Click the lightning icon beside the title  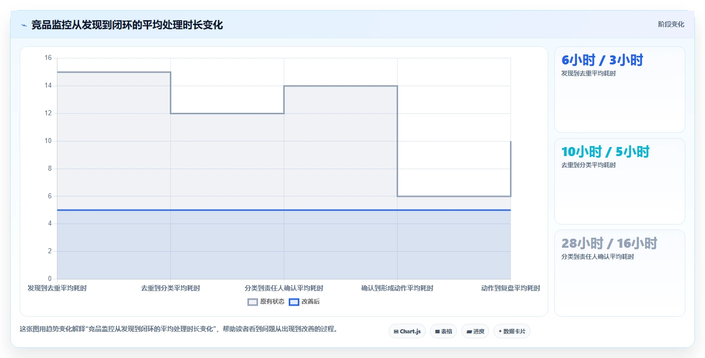pos(24,25)
